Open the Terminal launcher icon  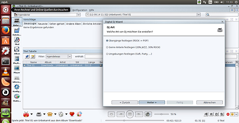coord(6,61)
